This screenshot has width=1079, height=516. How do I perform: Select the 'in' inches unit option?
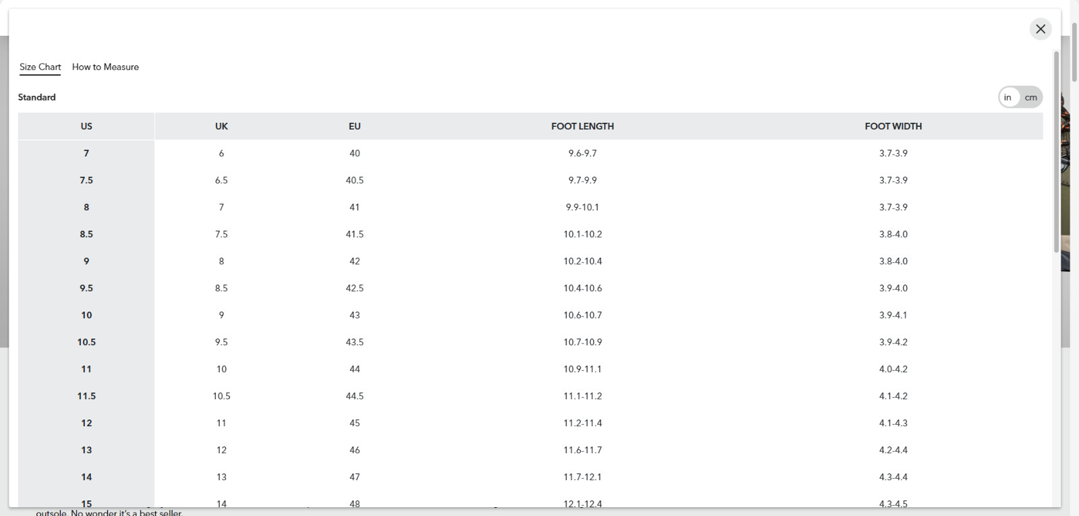(1008, 97)
